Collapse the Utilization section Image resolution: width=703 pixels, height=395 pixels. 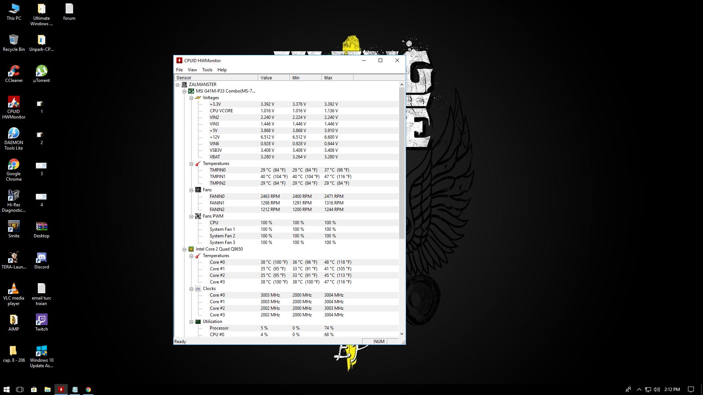point(191,322)
